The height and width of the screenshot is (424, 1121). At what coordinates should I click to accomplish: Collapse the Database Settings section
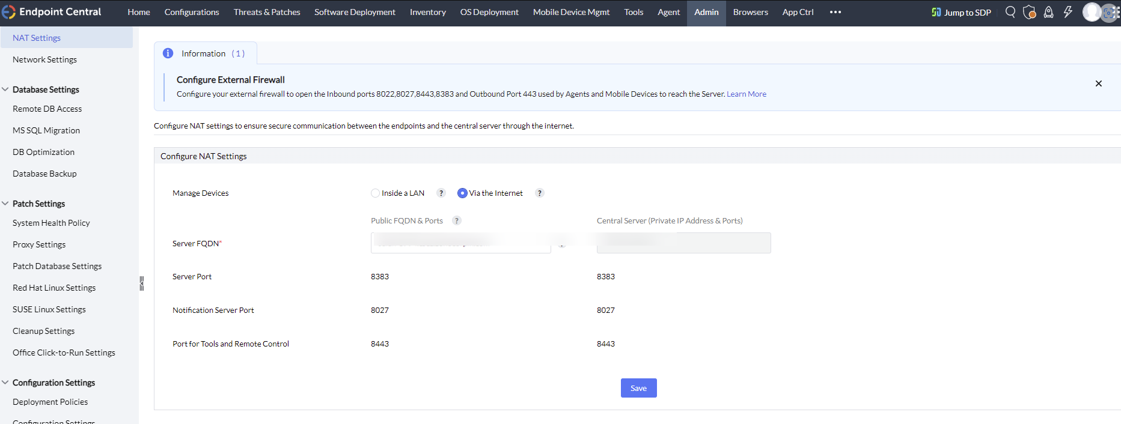(x=5, y=89)
